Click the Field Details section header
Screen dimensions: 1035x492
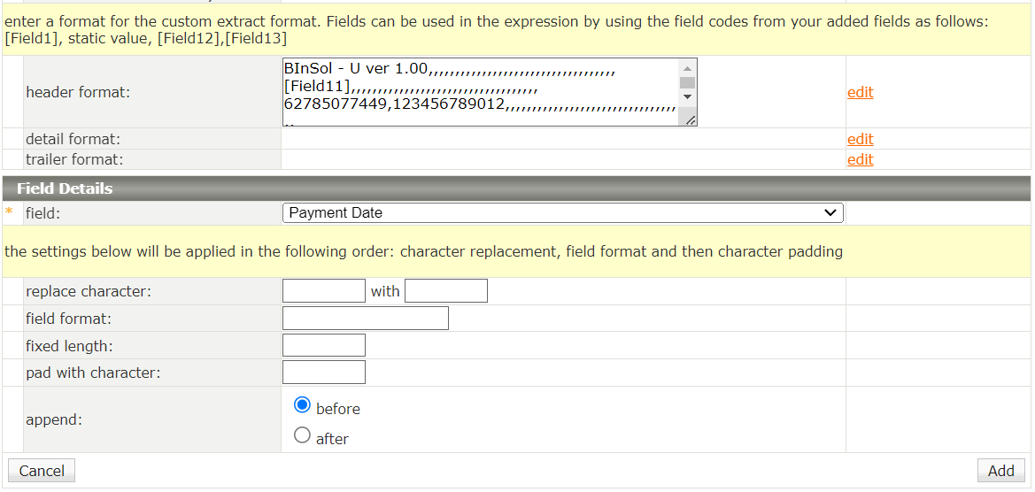(65, 188)
